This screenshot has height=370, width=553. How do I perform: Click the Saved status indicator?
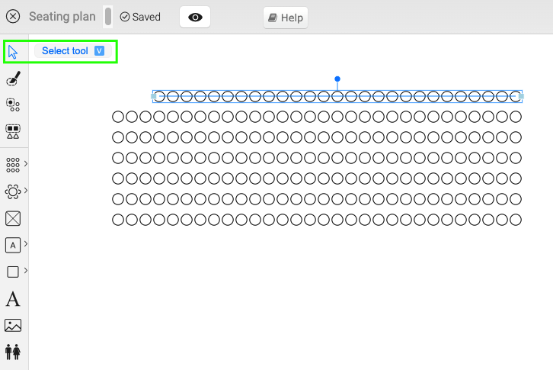tap(140, 17)
